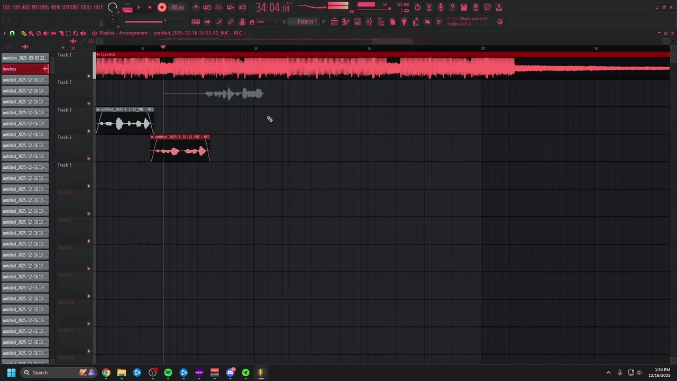Image resolution: width=677 pixels, height=381 pixels.
Task: Toggle the 3-2-1 countdown before recording
Action: [218, 7]
